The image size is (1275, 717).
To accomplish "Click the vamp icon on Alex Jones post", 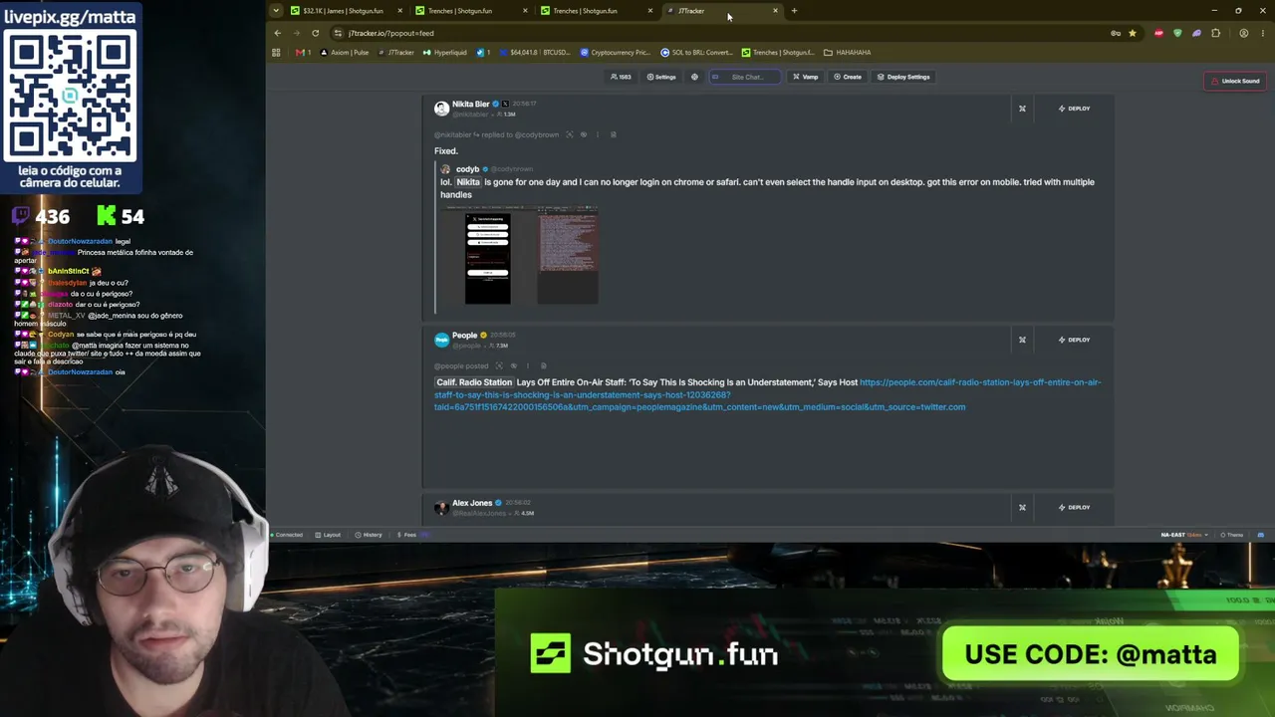I will [x=1022, y=507].
